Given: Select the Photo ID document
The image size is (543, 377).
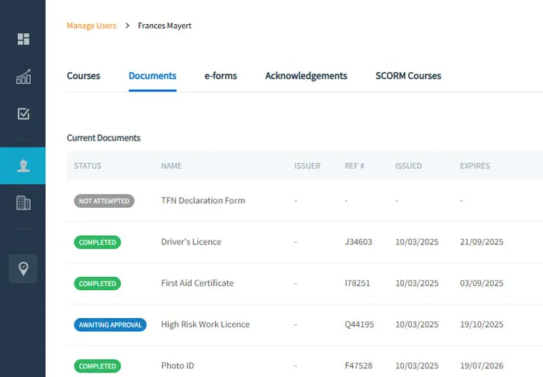Looking at the screenshot, I should tap(178, 365).
